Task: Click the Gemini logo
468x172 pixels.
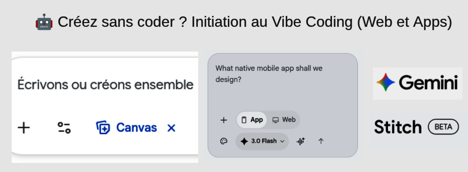Action: click(x=417, y=83)
